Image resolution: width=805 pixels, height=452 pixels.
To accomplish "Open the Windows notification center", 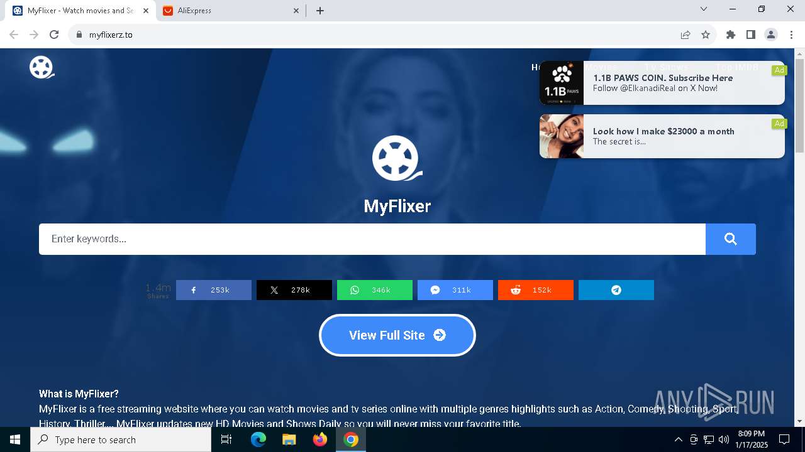I will [784, 439].
